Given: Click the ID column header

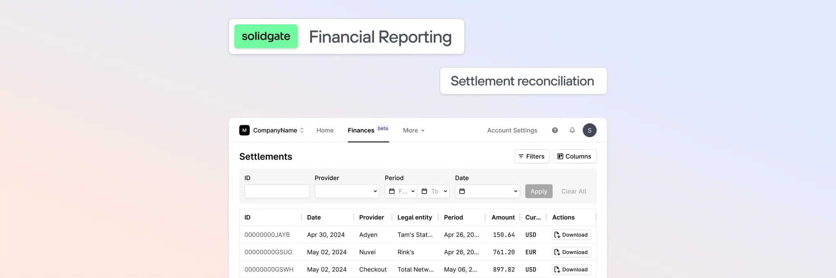Looking at the screenshot, I should pos(247,217).
